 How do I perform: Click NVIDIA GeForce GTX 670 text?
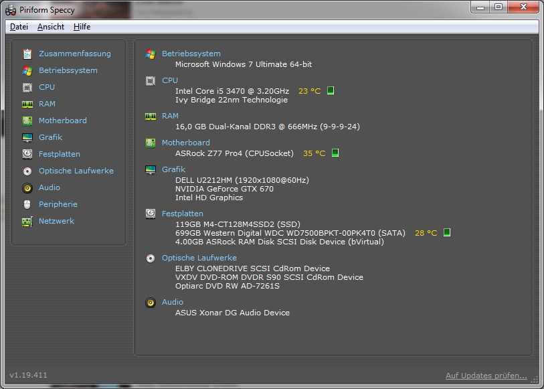(224, 189)
